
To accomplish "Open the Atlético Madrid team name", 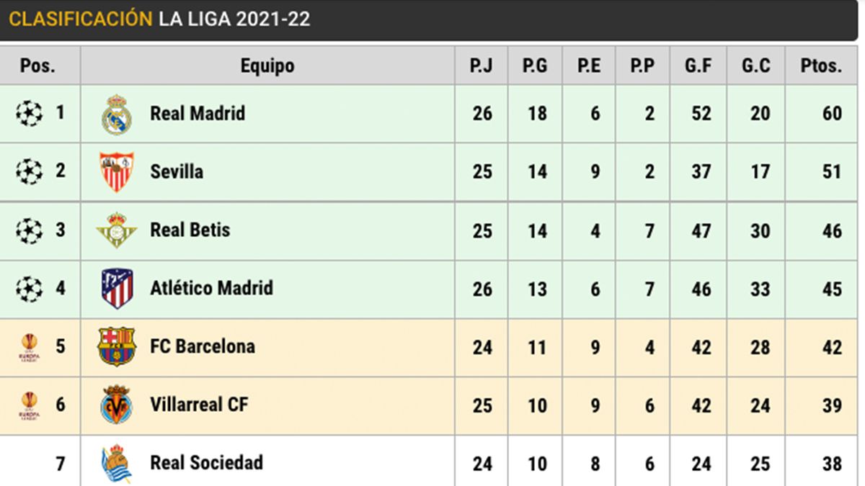I will 211,288.
